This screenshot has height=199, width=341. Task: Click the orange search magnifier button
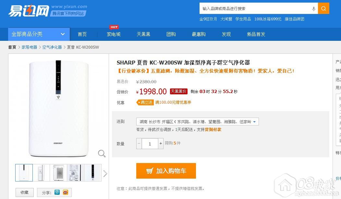(x=323, y=8)
